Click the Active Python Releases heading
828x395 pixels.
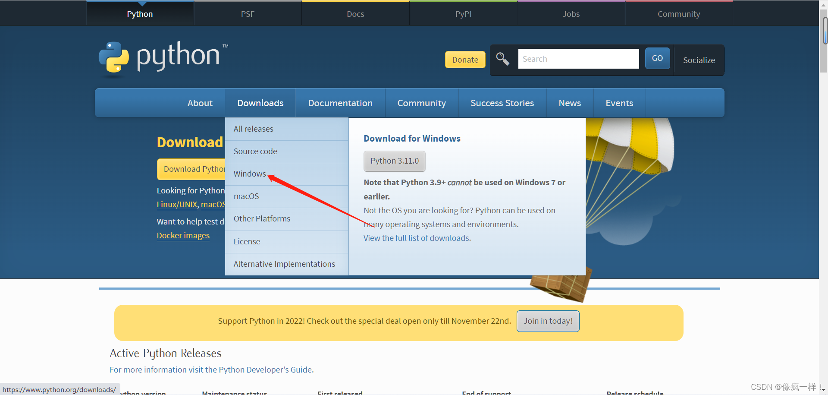pyautogui.click(x=166, y=354)
